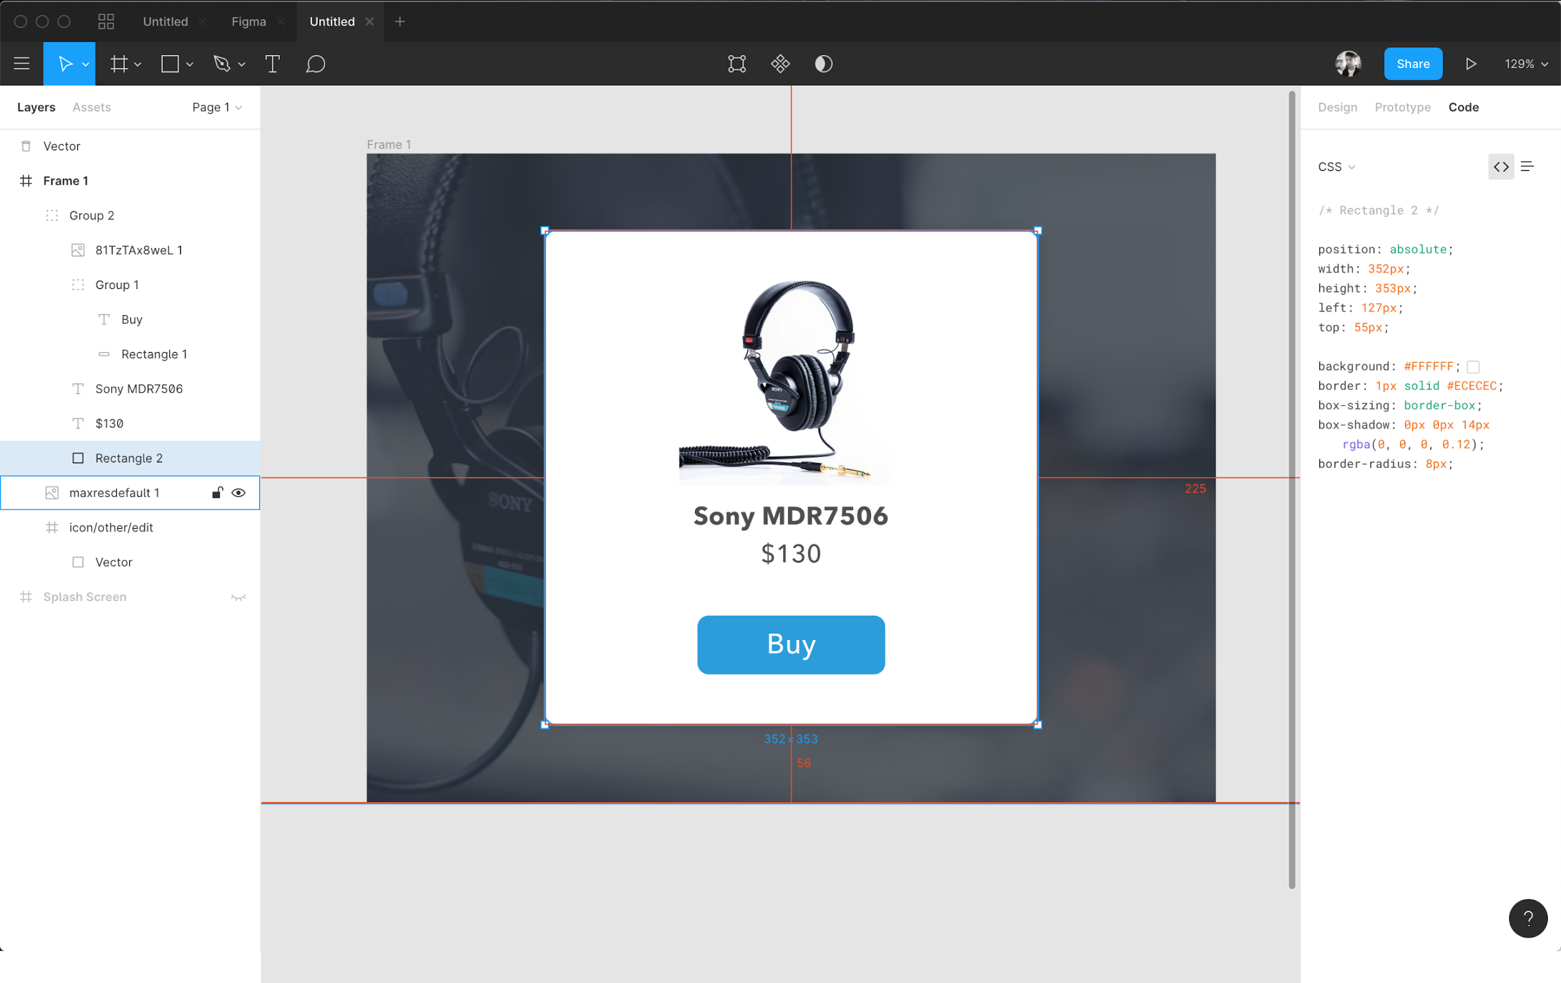Select the Buy text layer
The height and width of the screenshot is (983, 1561).
click(130, 320)
